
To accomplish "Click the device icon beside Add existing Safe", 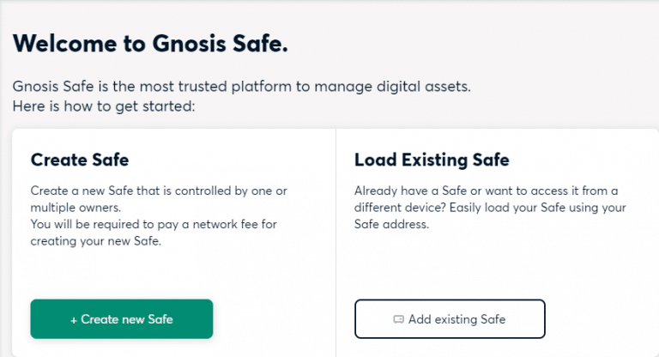I will (x=398, y=319).
